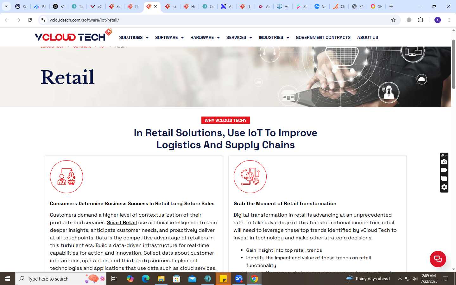This screenshot has height=285, width=456.
Task: Show hidden system tray icons
Action: [400, 279]
